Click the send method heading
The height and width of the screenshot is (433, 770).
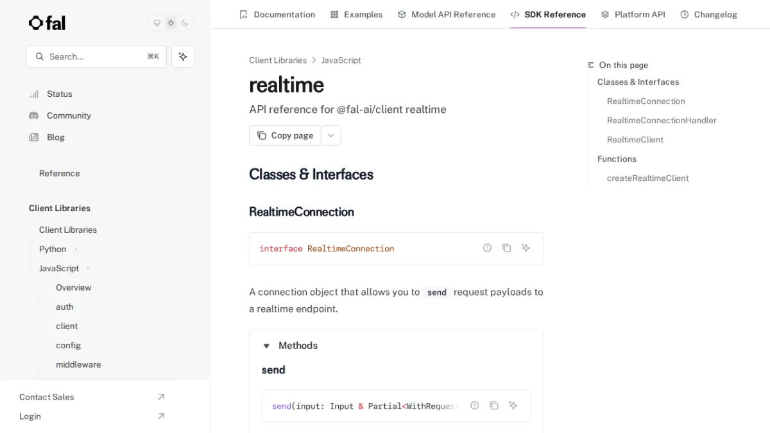coord(273,370)
